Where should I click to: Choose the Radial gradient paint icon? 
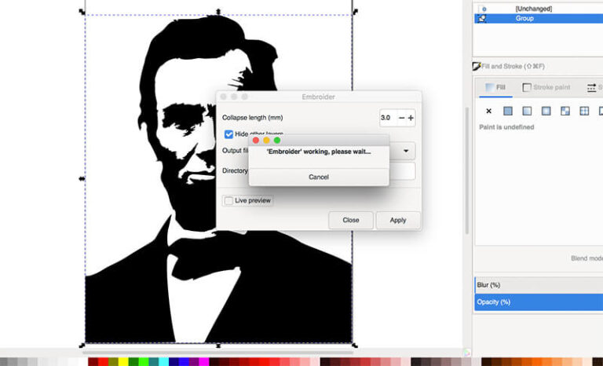pos(546,112)
